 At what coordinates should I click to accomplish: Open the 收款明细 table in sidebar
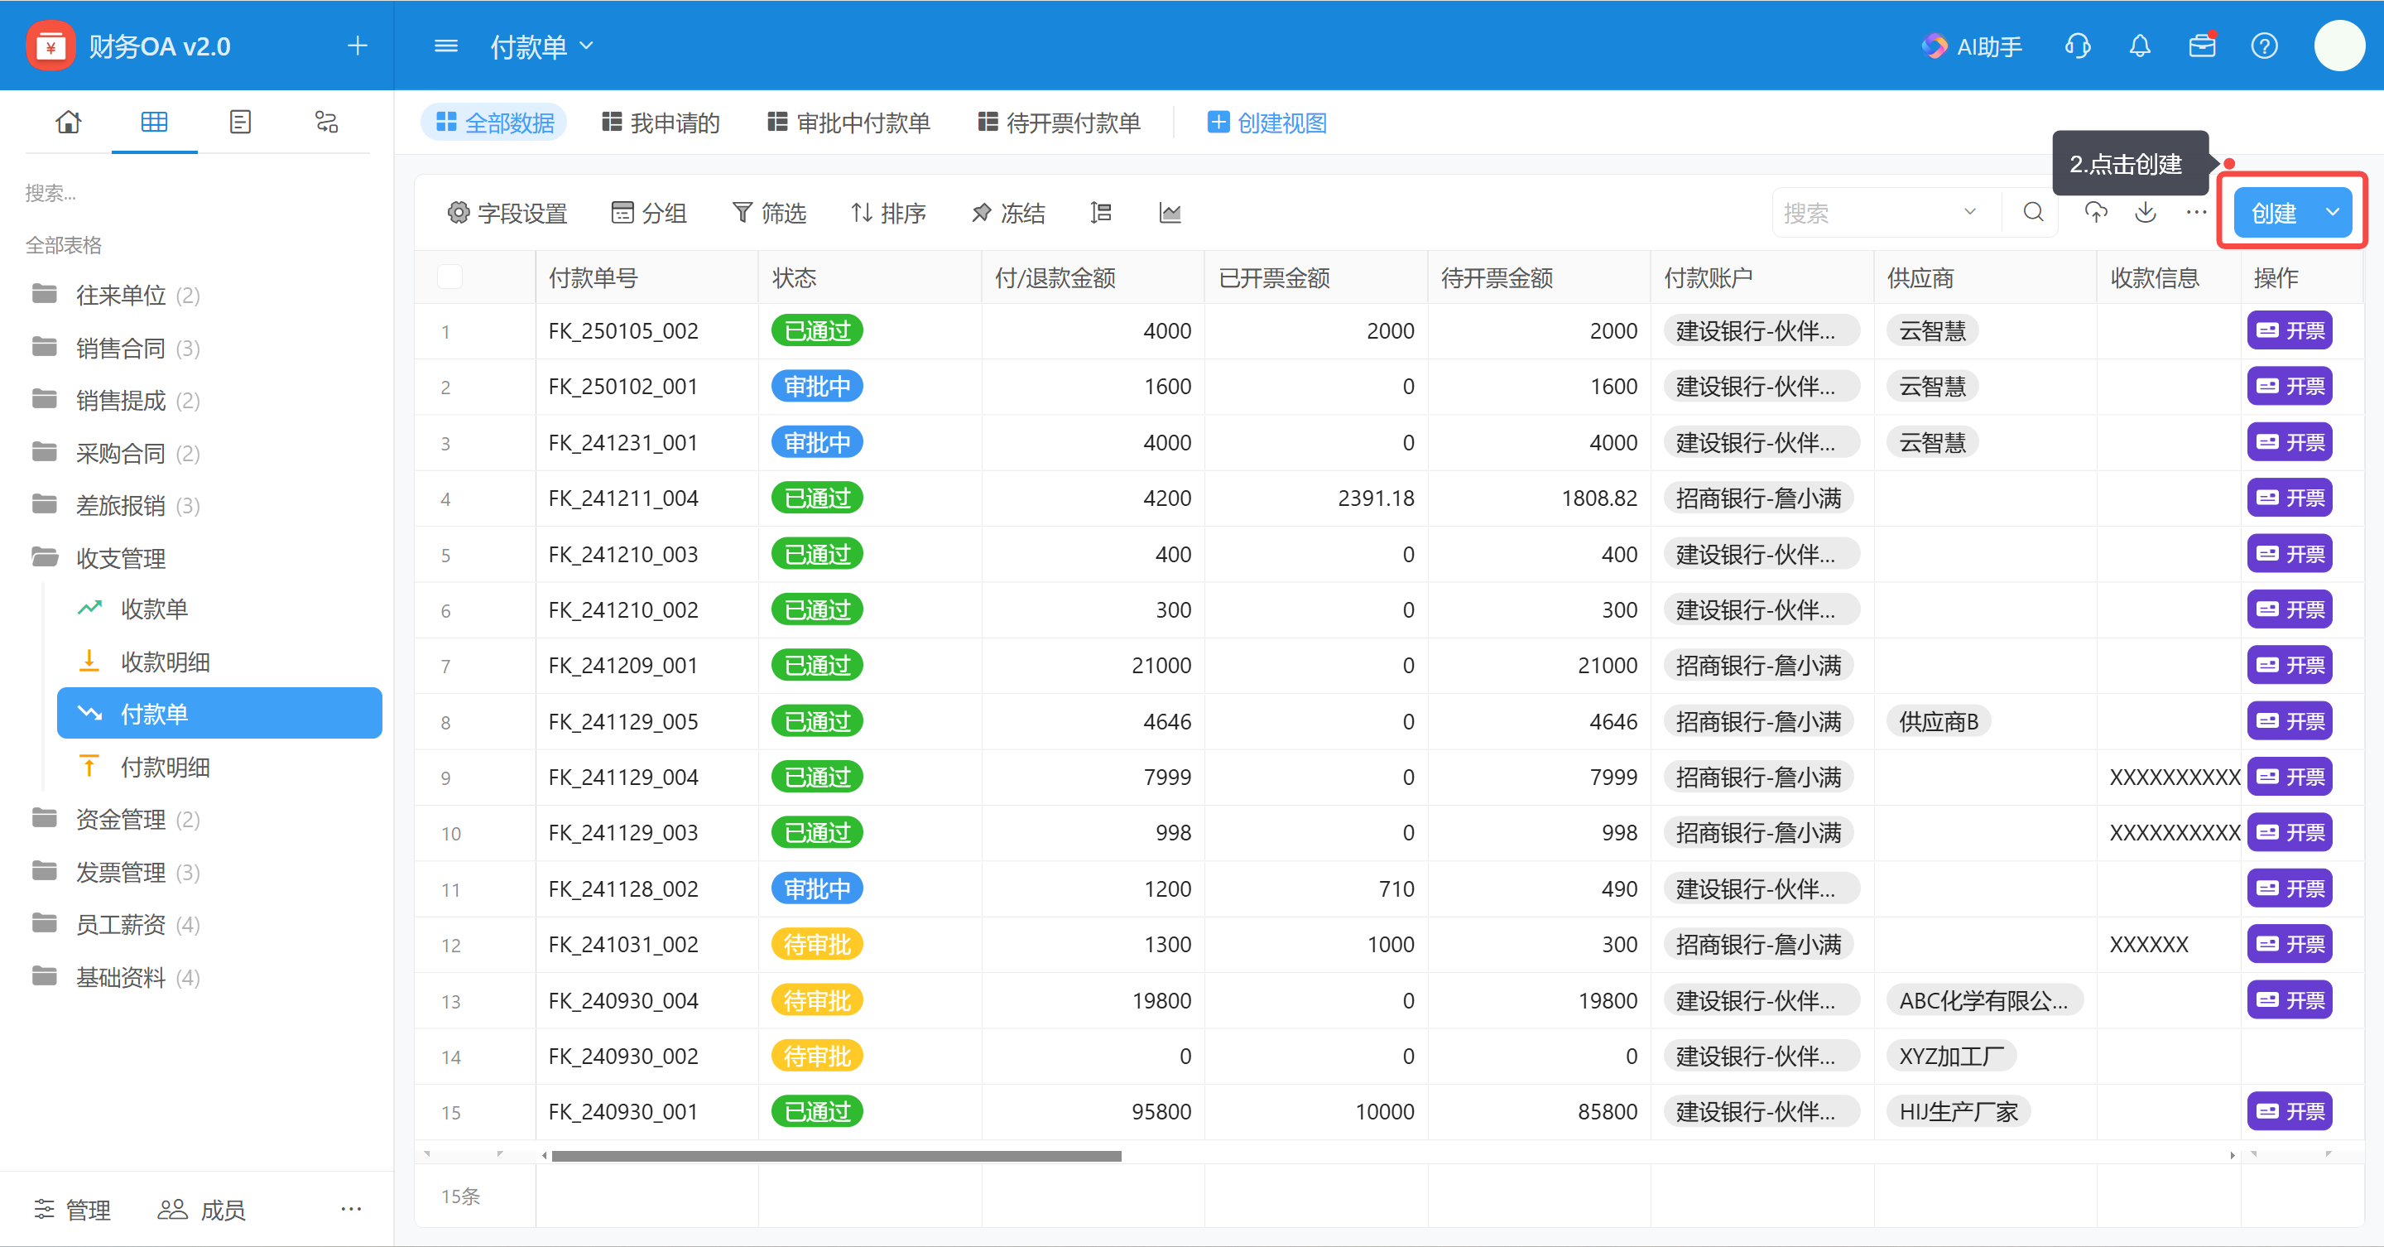[219, 662]
